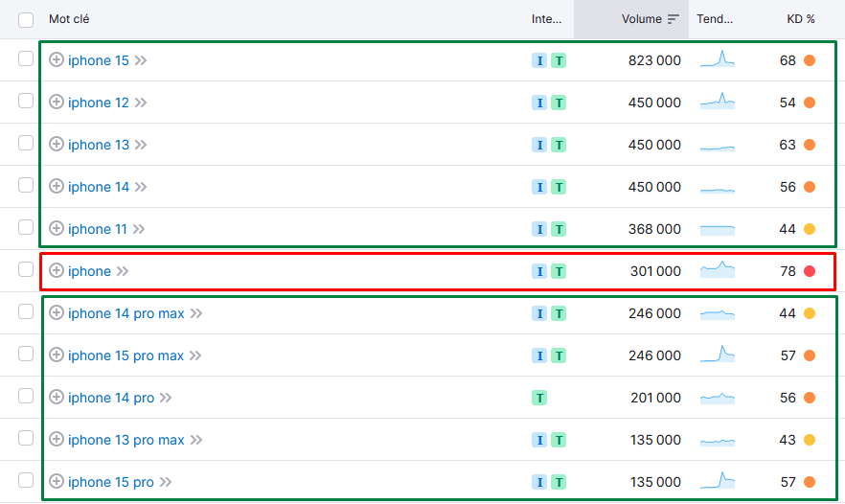Screen dimensions: 845x504
Task: Click Informational intent badge for iphone 15
Action: click(539, 60)
